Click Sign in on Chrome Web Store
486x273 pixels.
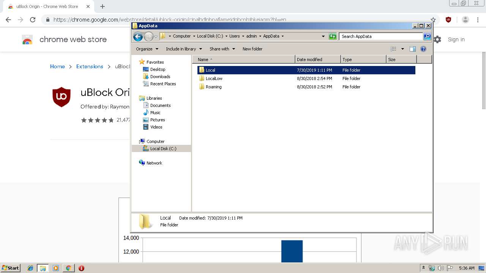[456, 39]
